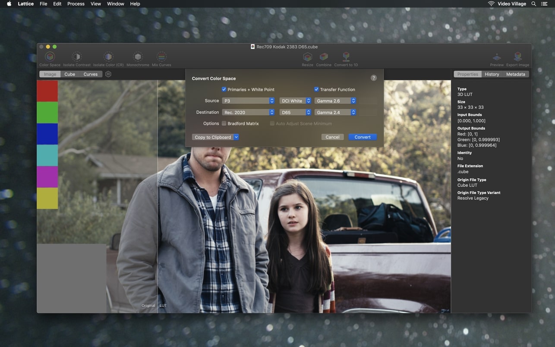Click the Convert to 1D icon
Viewport: 555px width, 347px height.
(x=346, y=57)
